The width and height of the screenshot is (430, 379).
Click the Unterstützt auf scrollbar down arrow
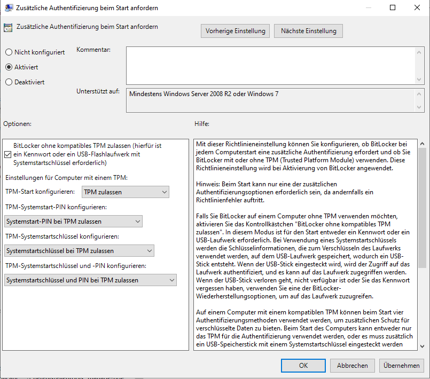pos(419,107)
